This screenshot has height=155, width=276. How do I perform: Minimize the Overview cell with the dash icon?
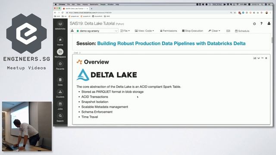click(263, 58)
